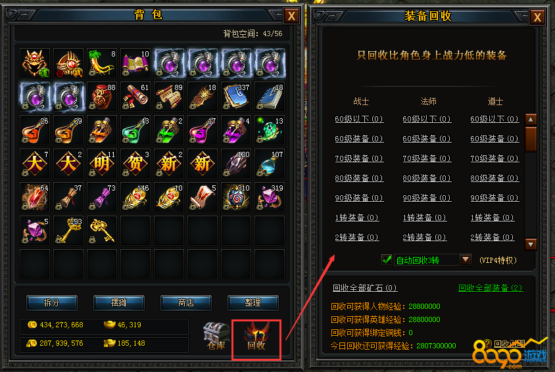Click the scroll-up arrow in the recycle list

pos(531,120)
